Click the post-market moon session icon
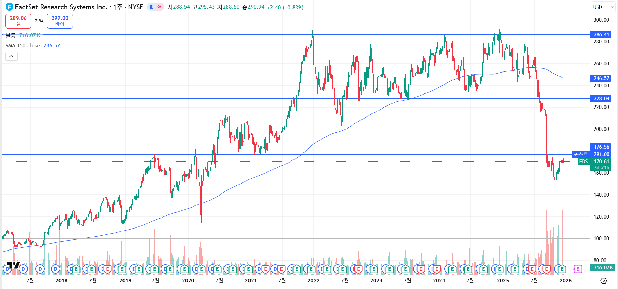Image resolution: width=618 pixels, height=289 pixels. click(x=151, y=7)
